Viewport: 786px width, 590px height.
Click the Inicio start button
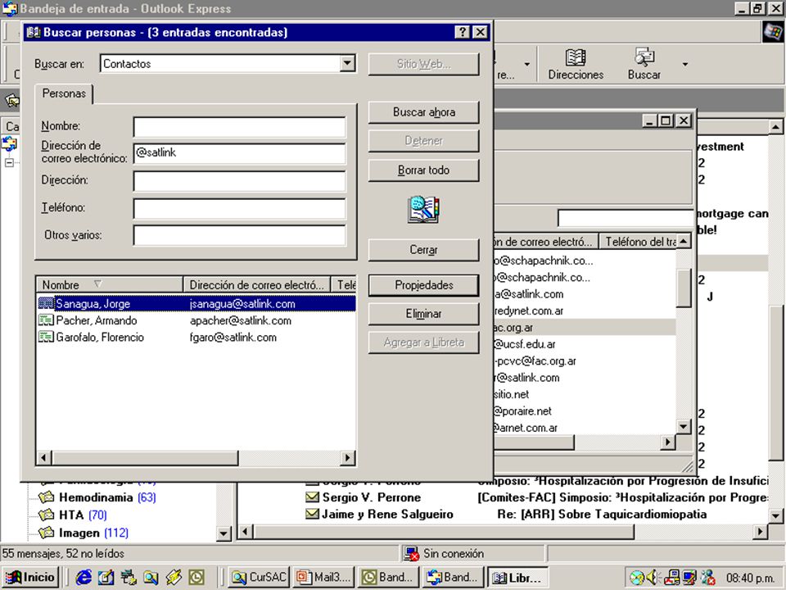tap(31, 578)
